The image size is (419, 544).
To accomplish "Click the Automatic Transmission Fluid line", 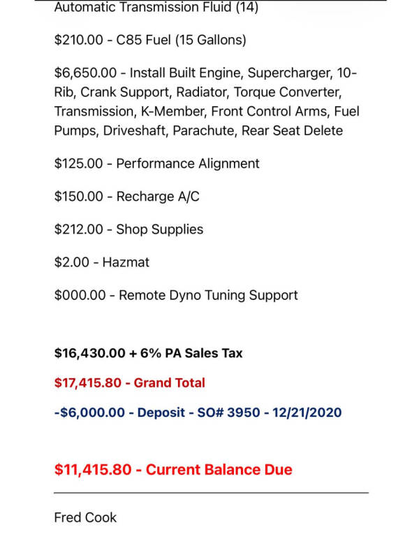I will click(x=156, y=8).
